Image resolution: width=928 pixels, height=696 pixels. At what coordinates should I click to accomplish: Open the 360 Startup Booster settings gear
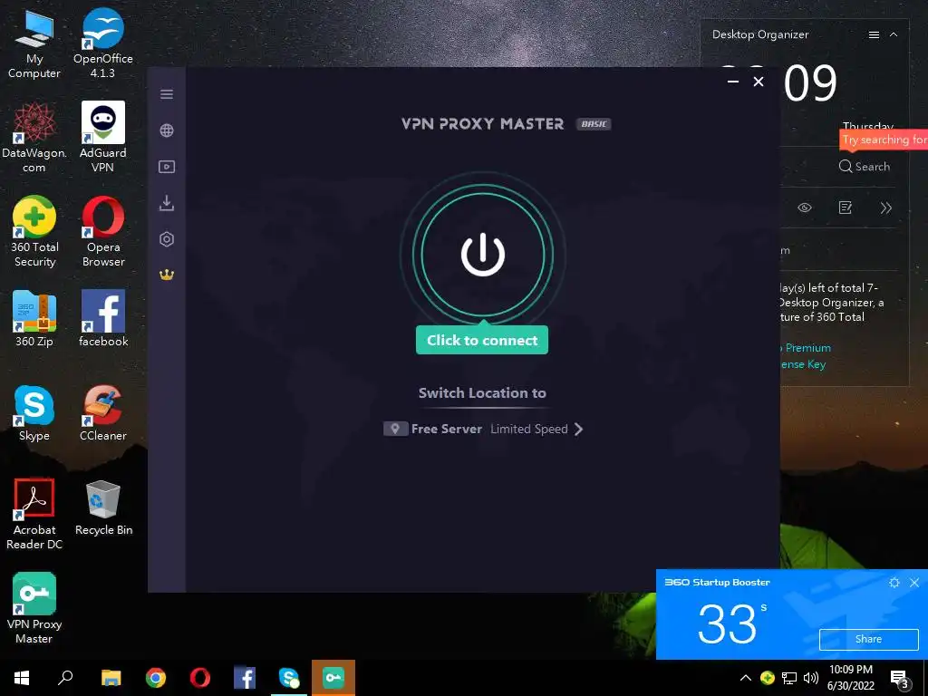(x=894, y=583)
